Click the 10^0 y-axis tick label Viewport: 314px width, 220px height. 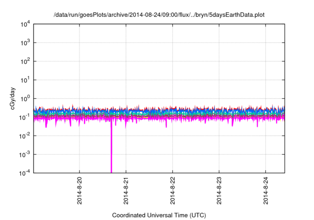tap(25, 99)
